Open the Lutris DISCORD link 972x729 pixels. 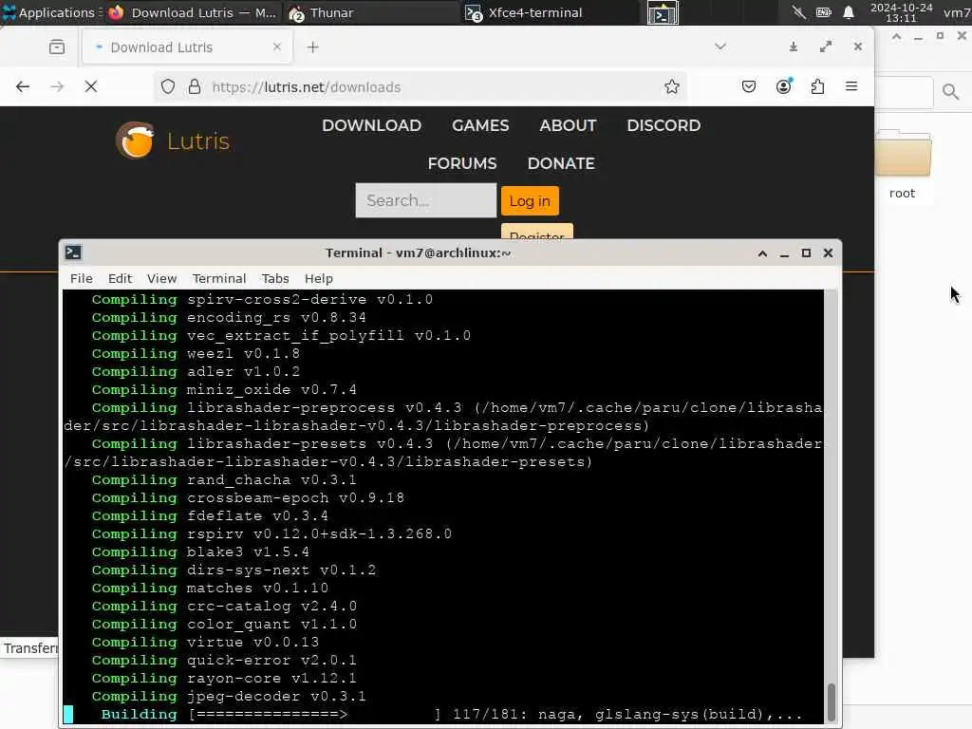(664, 125)
